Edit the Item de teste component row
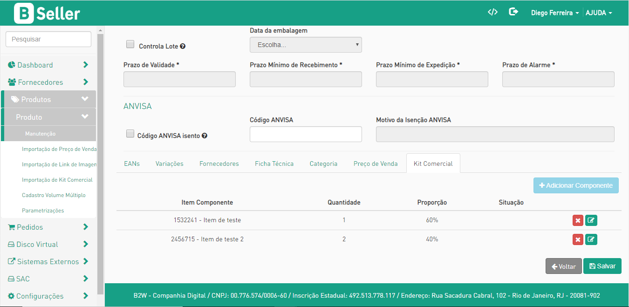This screenshot has width=629, height=307. tap(591, 220)
